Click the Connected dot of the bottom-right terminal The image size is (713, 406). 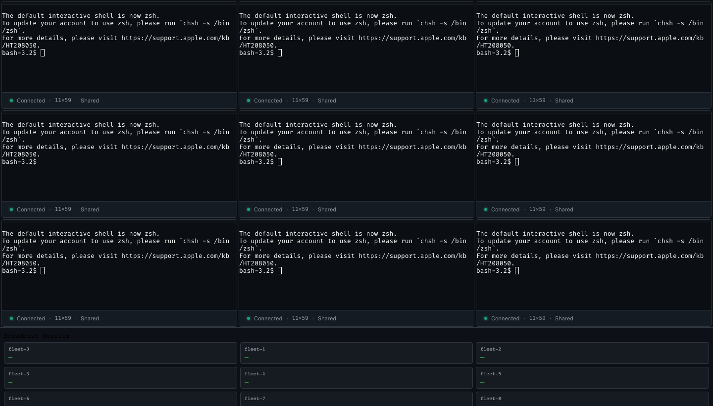[x=486, y=318]
